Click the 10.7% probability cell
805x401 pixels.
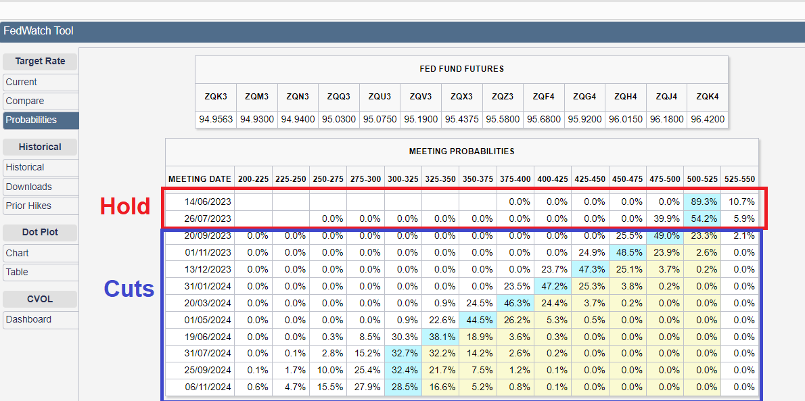(740, 202)
